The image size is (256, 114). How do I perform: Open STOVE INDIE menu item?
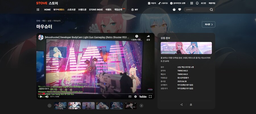[96, 10]
